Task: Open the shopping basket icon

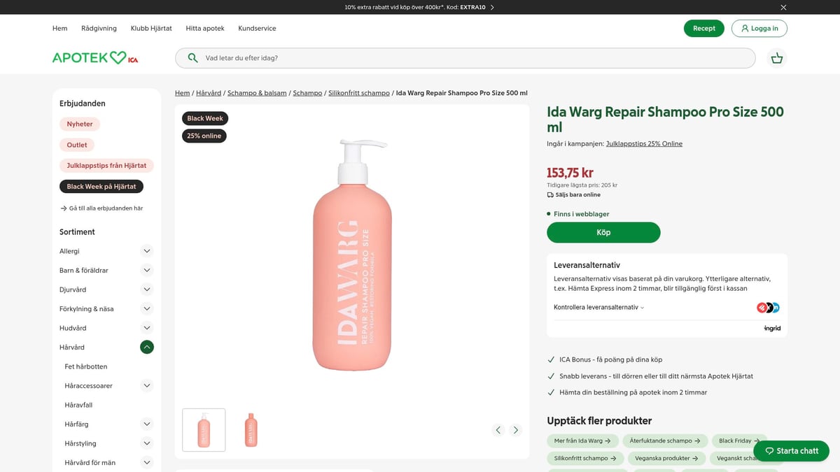Action: pyautogui.click(x=777, y=57)
